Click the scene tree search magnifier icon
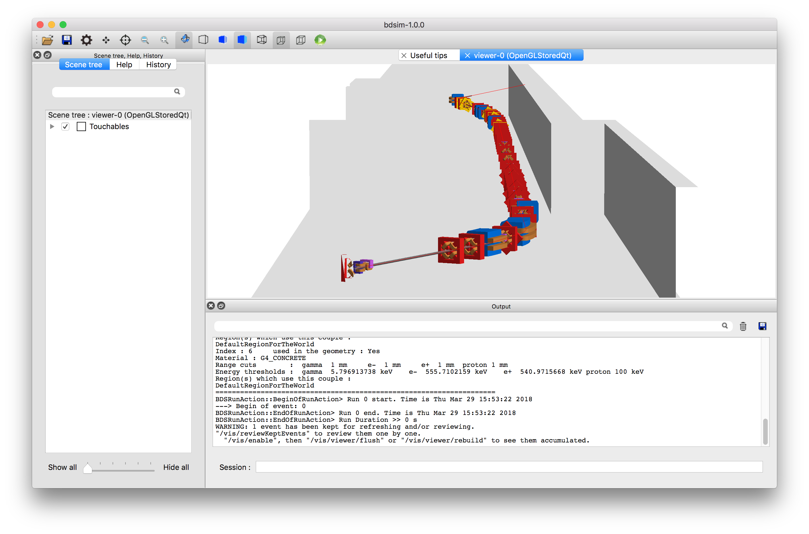 [x=177, y=92]
